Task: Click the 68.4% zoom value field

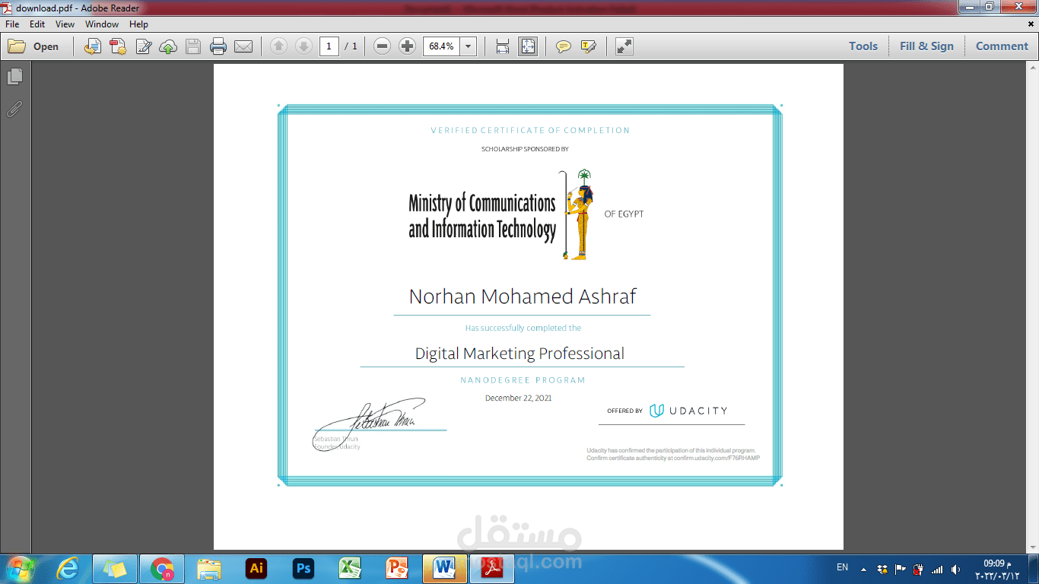Action: click(x=441, y=46)
